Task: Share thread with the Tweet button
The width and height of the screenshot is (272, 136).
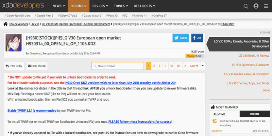Action: click(x=180, y=38)
